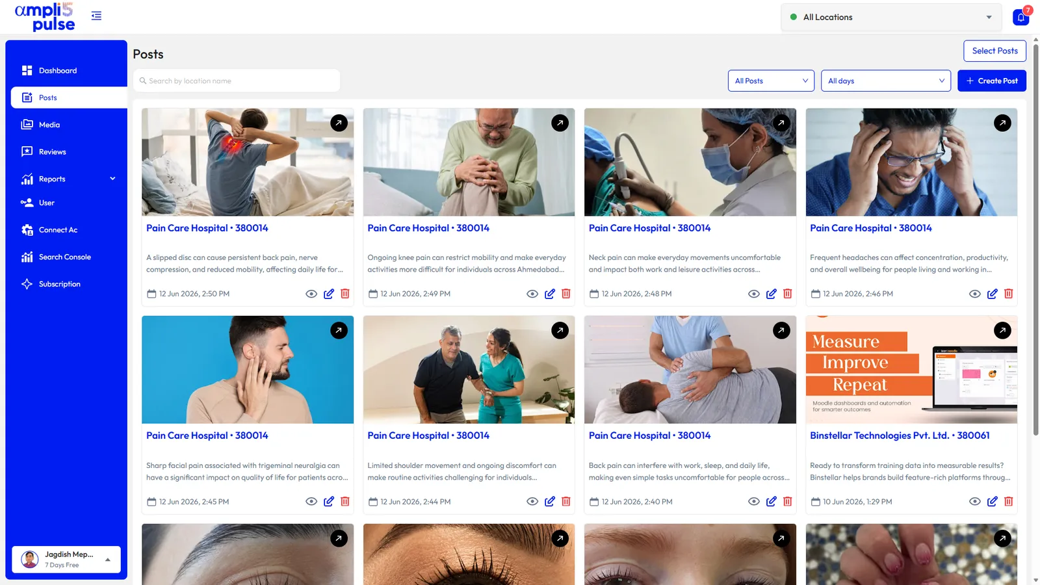The width and height of the screenshot is (1040, 585).
Task: Delete the Binstellar post dated 10 Jun 2026
Action: [x=1009, y=502]
